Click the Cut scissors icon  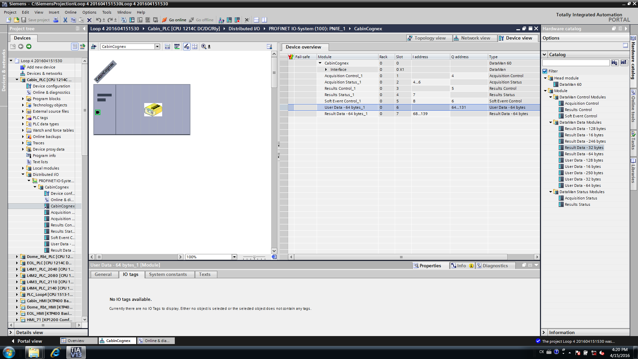[x=65, y=20]
